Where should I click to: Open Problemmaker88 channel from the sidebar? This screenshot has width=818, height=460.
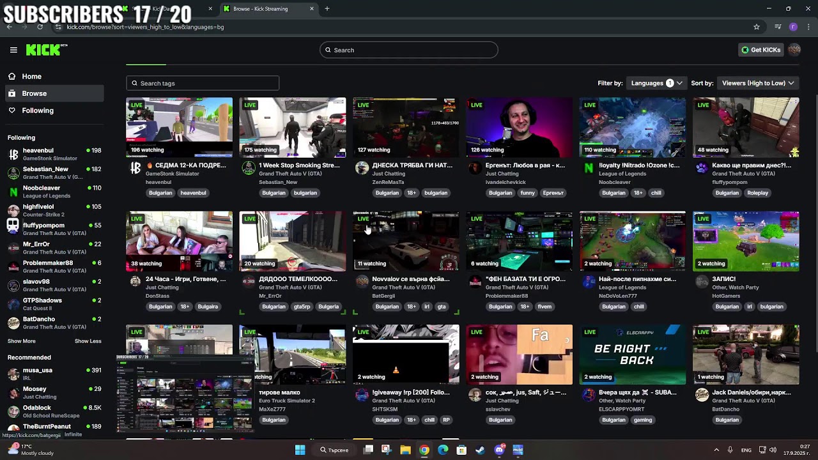coord(54,266)
